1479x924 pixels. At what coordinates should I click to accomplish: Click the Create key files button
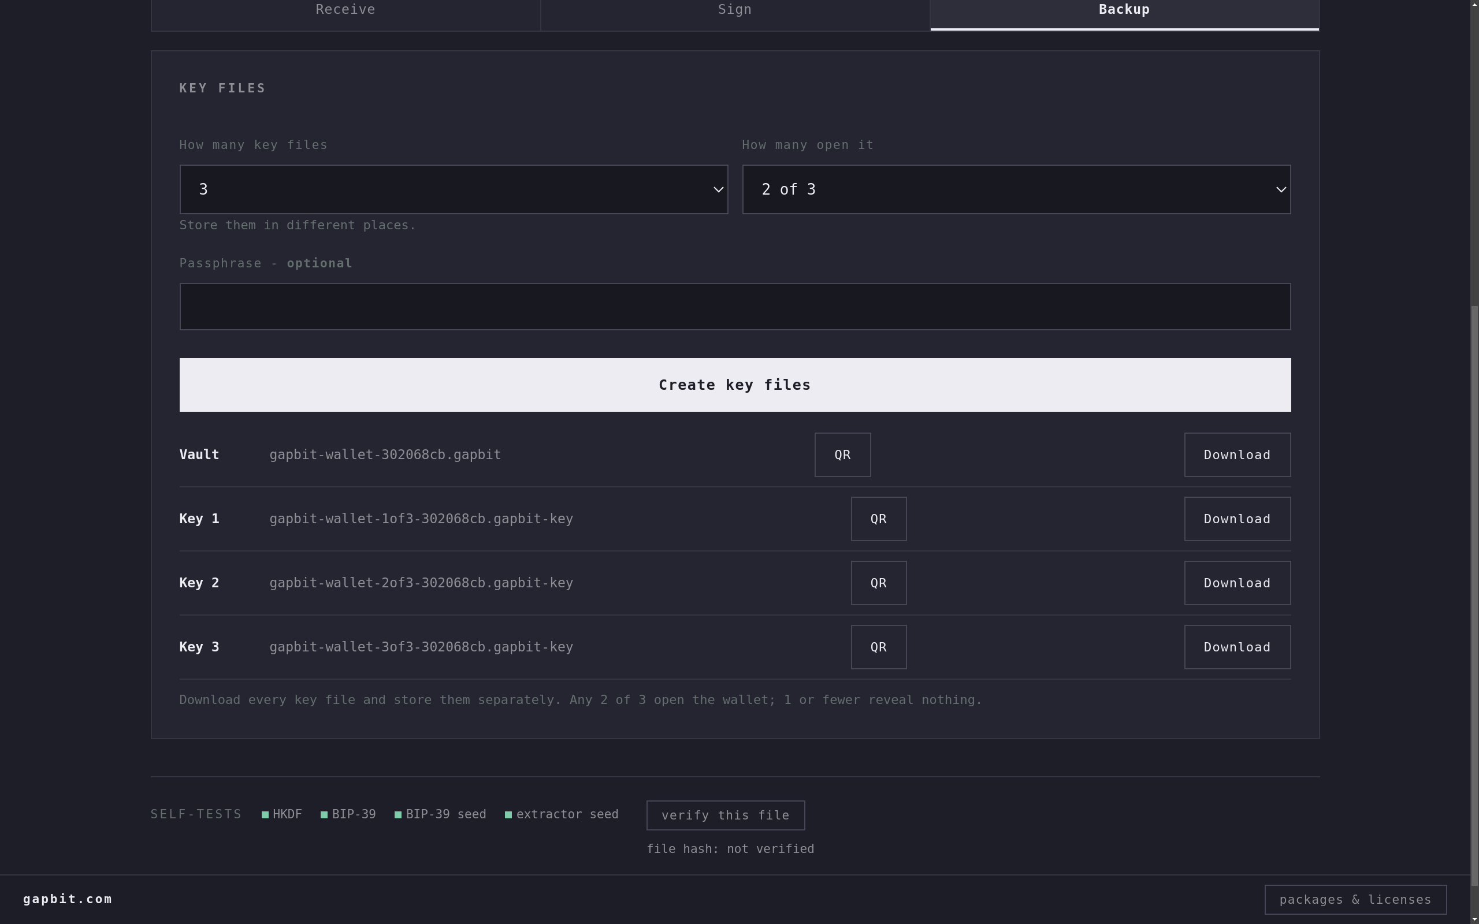(735, 385)
